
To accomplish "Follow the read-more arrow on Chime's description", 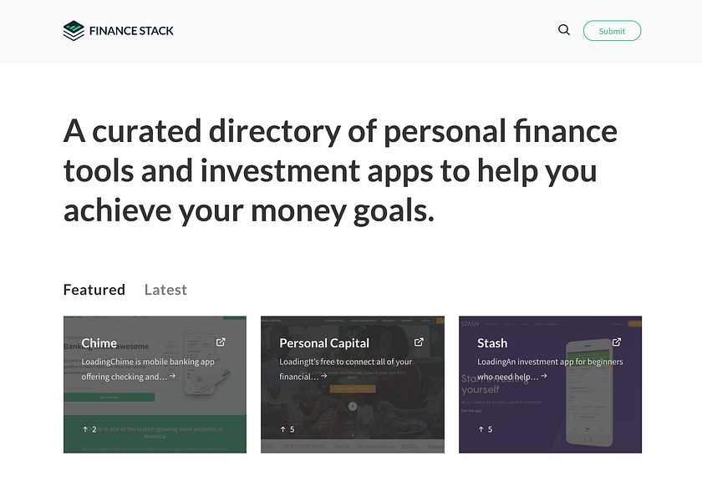I will [x=172, y=377].
